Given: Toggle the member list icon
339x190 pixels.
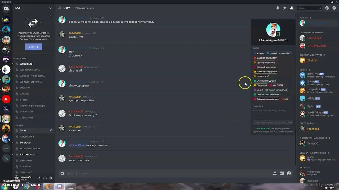Looking at the screenshot, I should pos(292,8).
